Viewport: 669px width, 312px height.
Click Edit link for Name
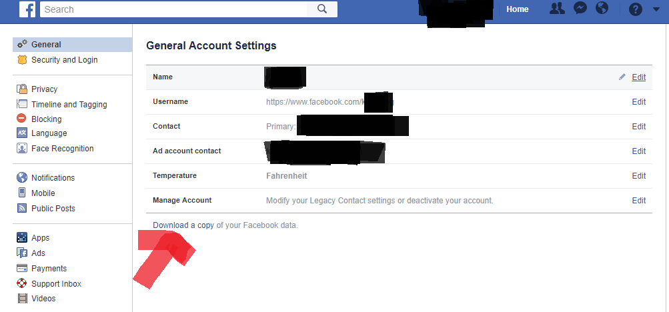tap(639, 77)
